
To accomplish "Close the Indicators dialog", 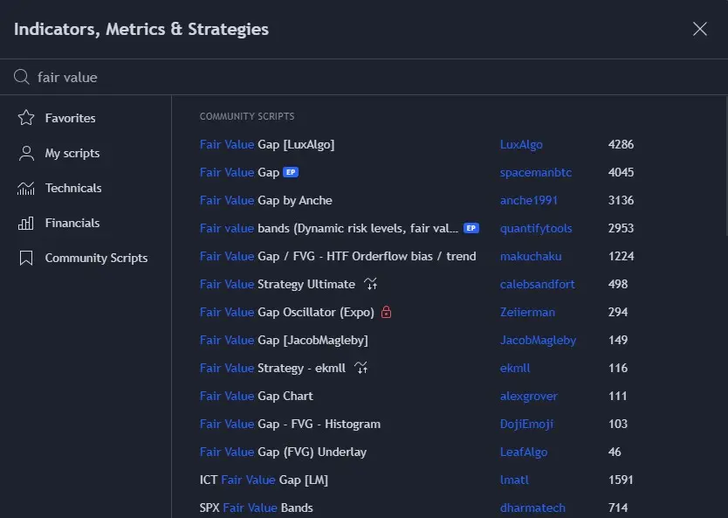I will pos(699,29).
